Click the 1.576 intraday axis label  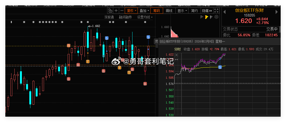[170, 84]
